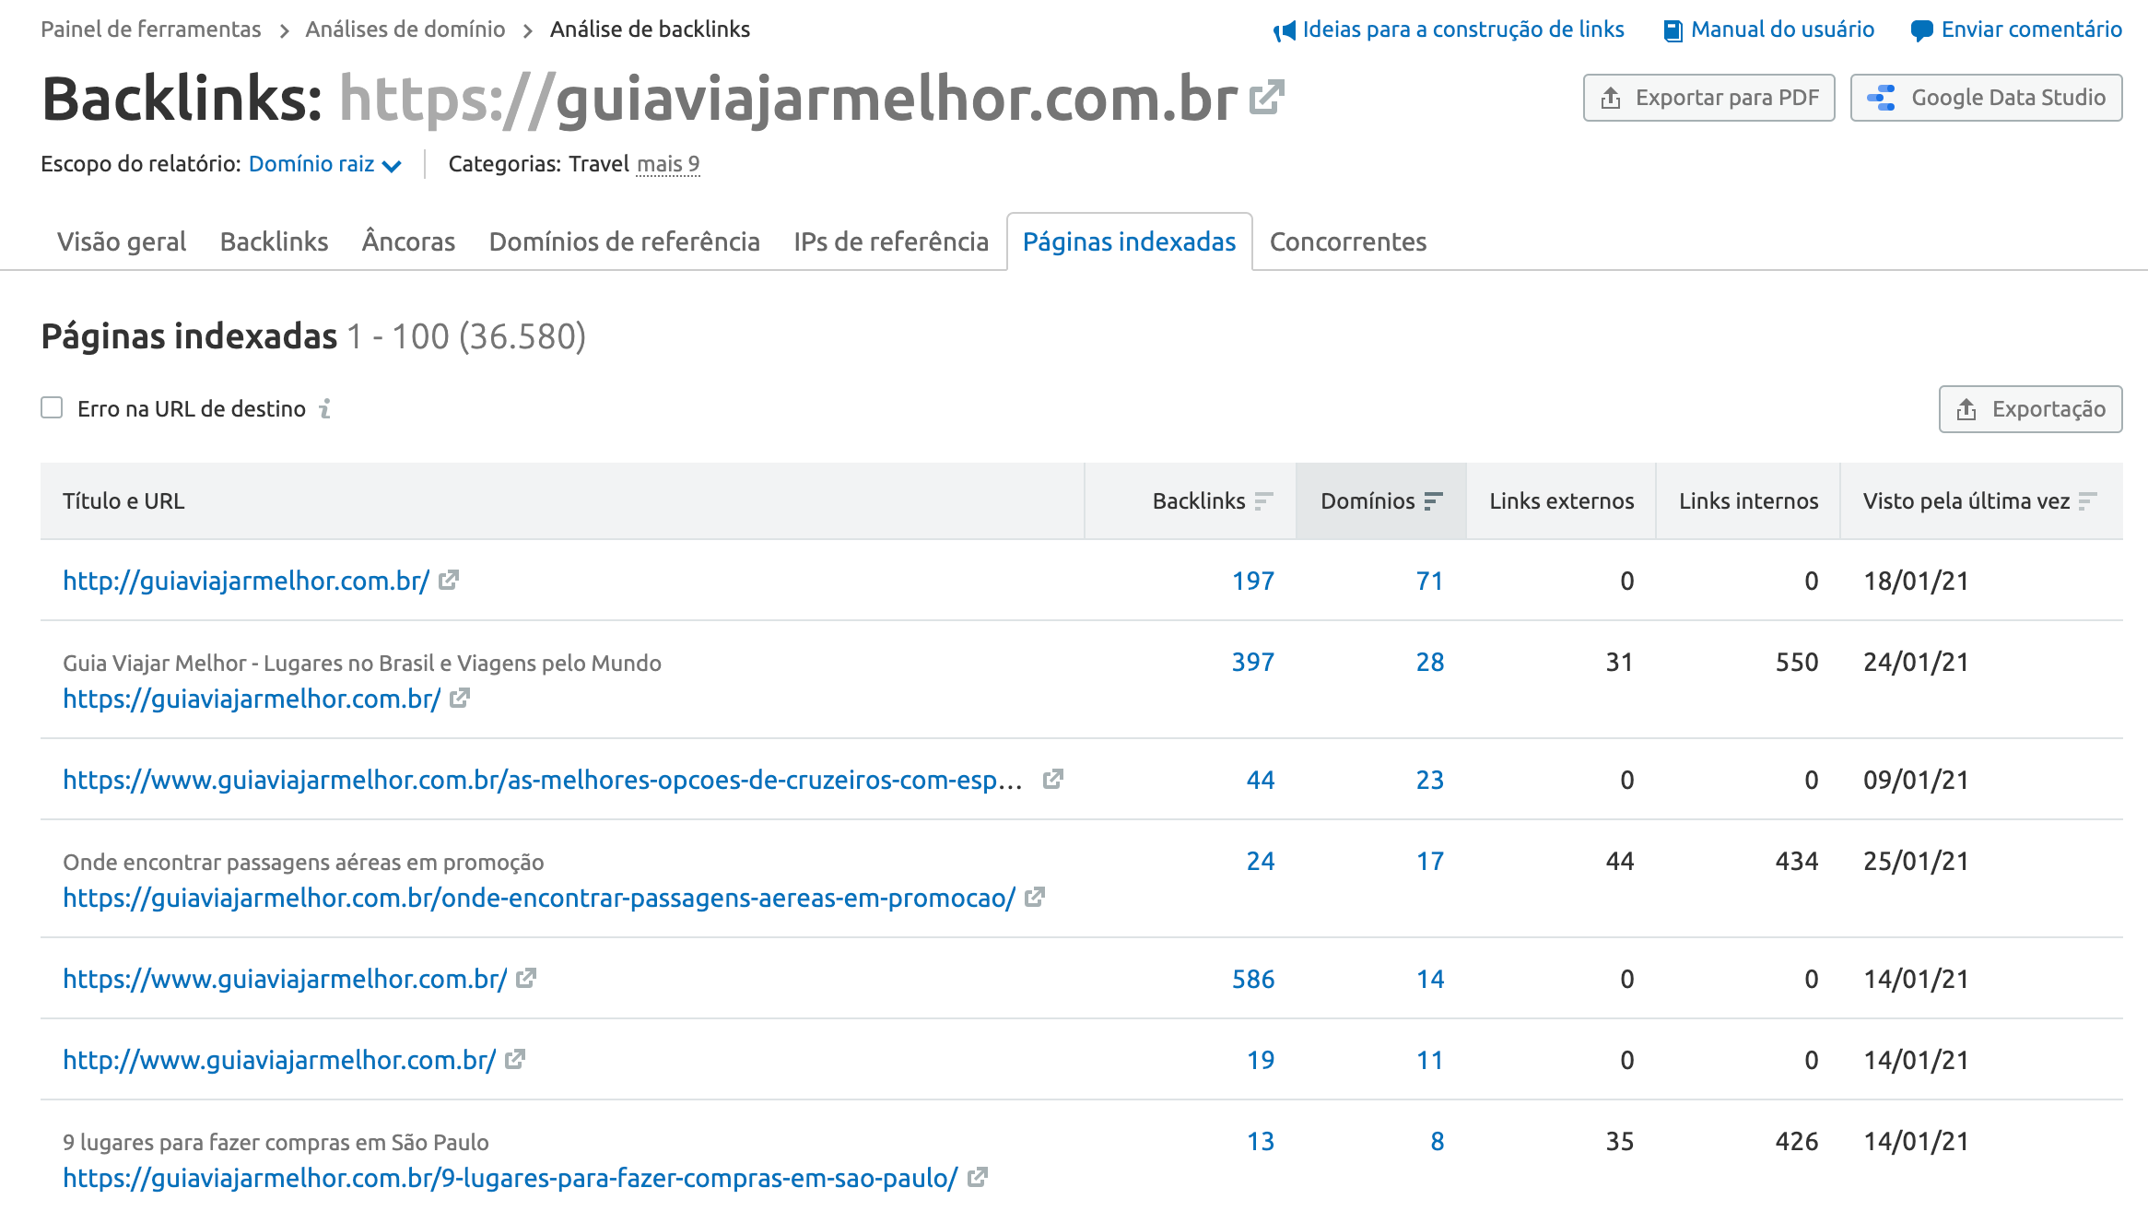Open as-melhores-opcoes-de-cruzeiros URL link
This screenshot has height=1211, width=2148.
(x=543, y=780)
